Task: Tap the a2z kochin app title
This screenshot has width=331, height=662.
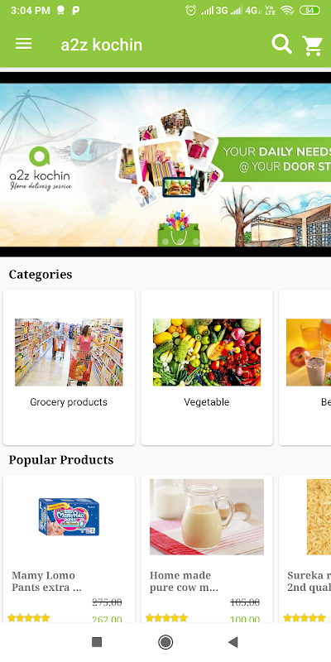Action: click(101, 45)
